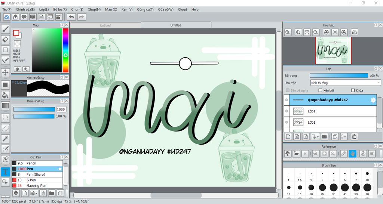Screen dimensions: 383x204
Task: Click the Độ trong layer opacity slider
Action: click(339, 75)
